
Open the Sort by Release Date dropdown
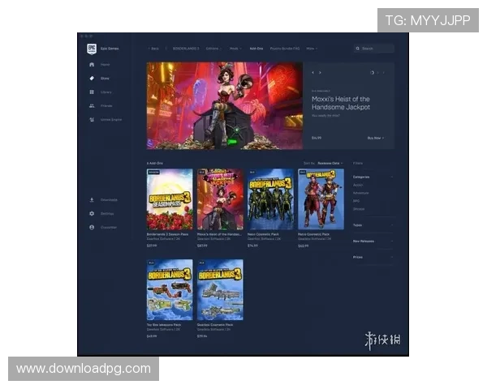(331, 163)
